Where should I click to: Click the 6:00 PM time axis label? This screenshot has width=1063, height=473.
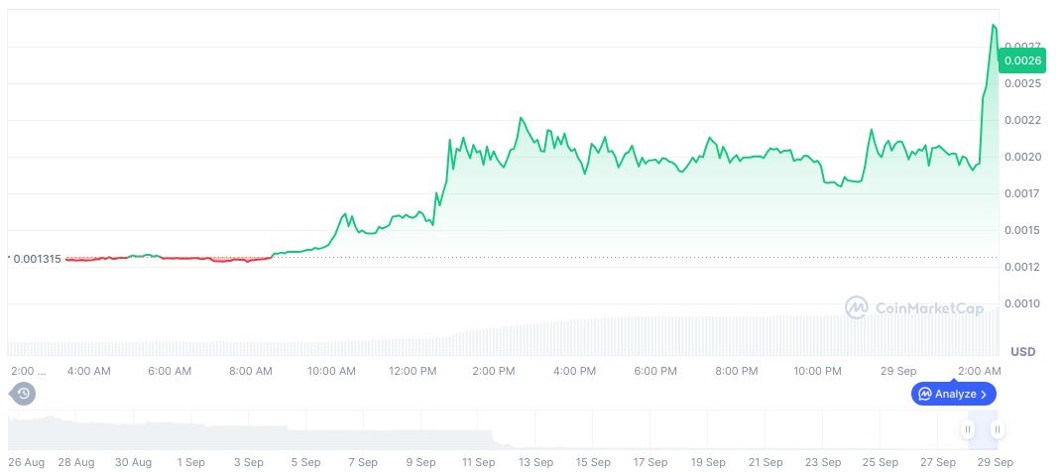[x=655, y=371]
